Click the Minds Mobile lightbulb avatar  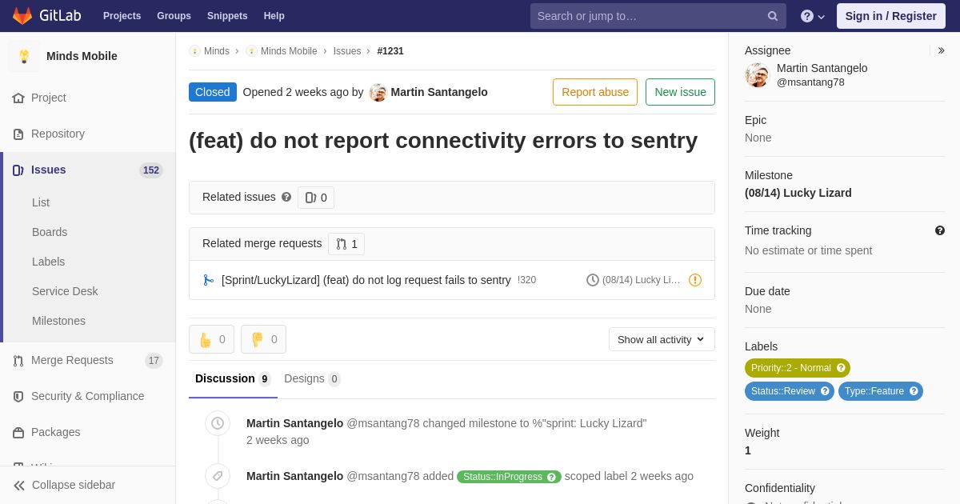click(24, 56)
